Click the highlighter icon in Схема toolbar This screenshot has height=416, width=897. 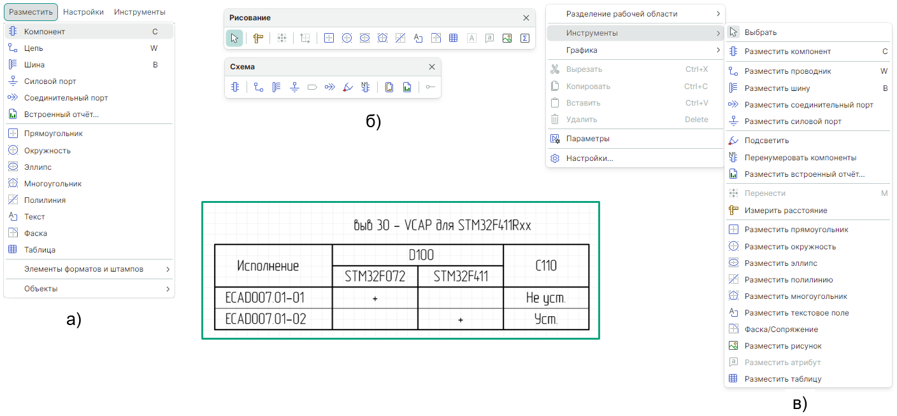click(347, 87)
